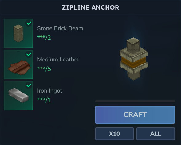Viewport: 181px width, 145px height.
Task: Click the Iron Ingot ingredient icon
Action: [x=18, y=96]
